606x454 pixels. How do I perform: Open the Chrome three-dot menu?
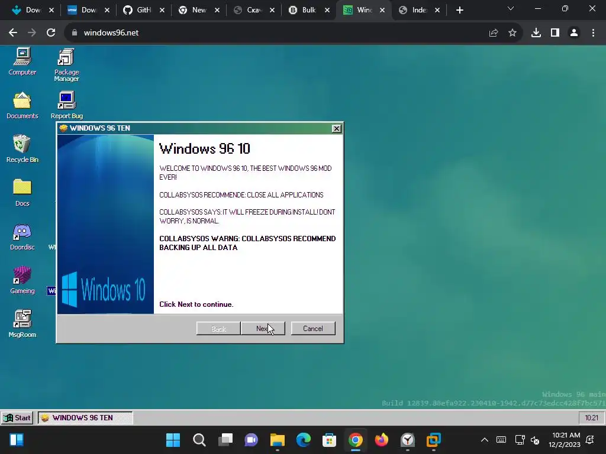coord(593,33)
